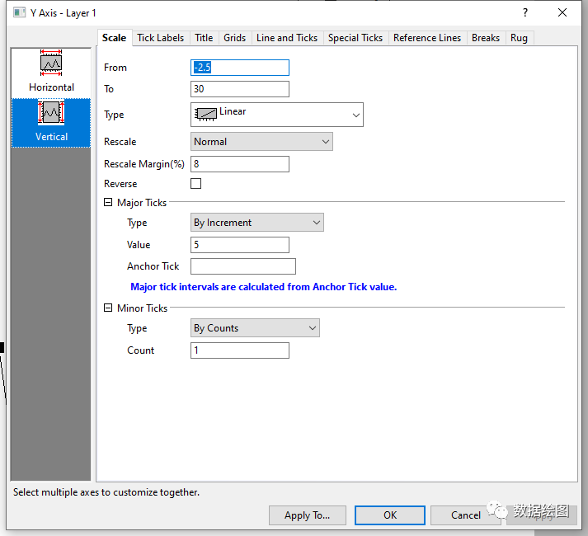The image size is (588, 536).
Task: Close the Y Axis dialog window
Action: 562,12
